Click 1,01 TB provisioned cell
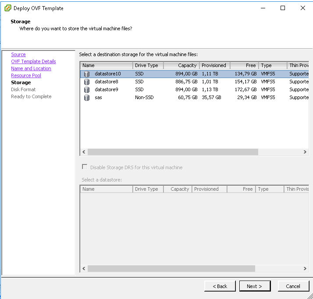The width and height of the screenshot is (313, 299). tap(210, 82)
